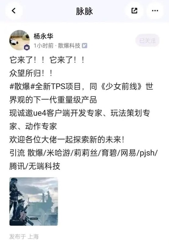Open the #散爆# hashtag
This screenshot has width=169, height=246.
point(22,86)
